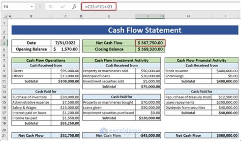Select the $108,000.00 subtotal cell
The height and width of the screenshot is (141, 241).
click(x=66, y=81)
